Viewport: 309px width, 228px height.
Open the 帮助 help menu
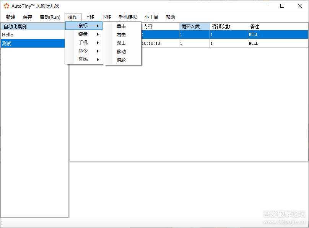tap(170, 17)
